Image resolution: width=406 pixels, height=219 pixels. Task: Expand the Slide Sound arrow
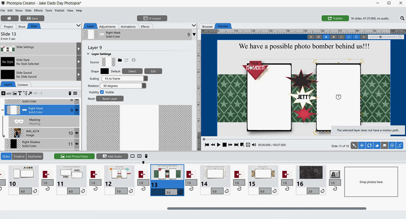pyautogui.click(x=79, y=74)
